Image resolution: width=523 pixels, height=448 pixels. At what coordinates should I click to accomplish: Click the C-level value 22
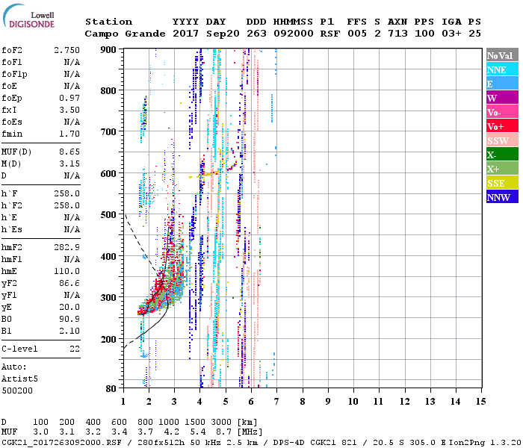click(x=75, y=349)
